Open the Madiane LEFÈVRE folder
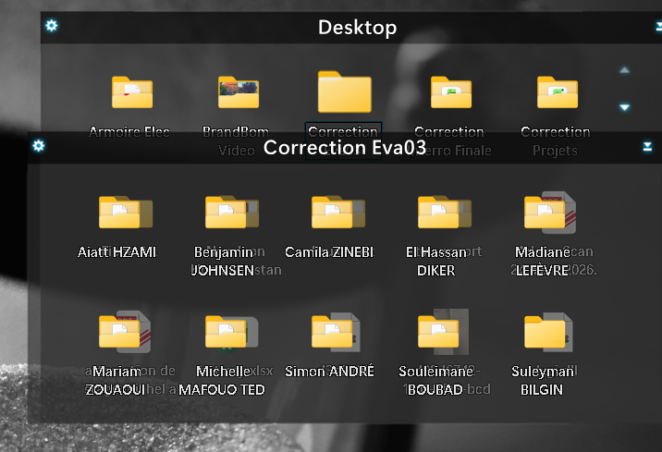 pos(546,212)
